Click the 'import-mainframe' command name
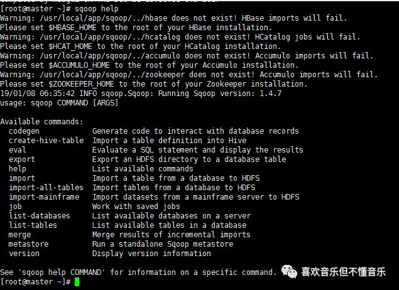Image resolution: width=399 pixels, height=290 pixels. pos(44,197)
